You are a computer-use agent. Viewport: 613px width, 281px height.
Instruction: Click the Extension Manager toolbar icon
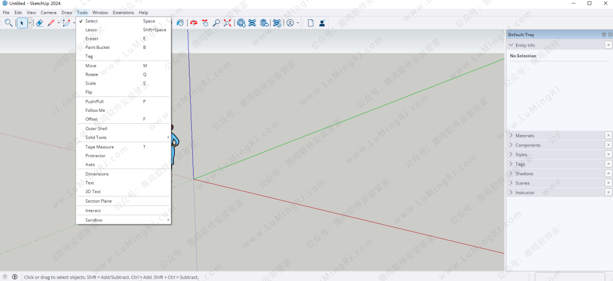[x=276, y=23]
